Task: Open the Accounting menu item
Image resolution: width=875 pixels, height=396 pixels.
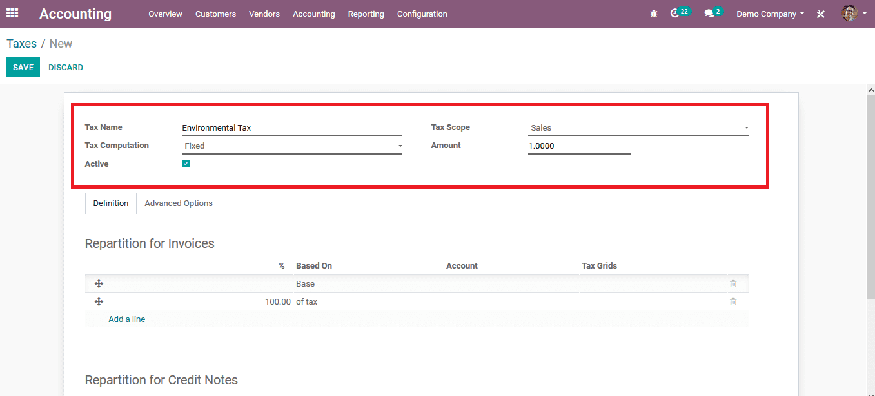Action: pyautogui.click(x=314, y=14)
